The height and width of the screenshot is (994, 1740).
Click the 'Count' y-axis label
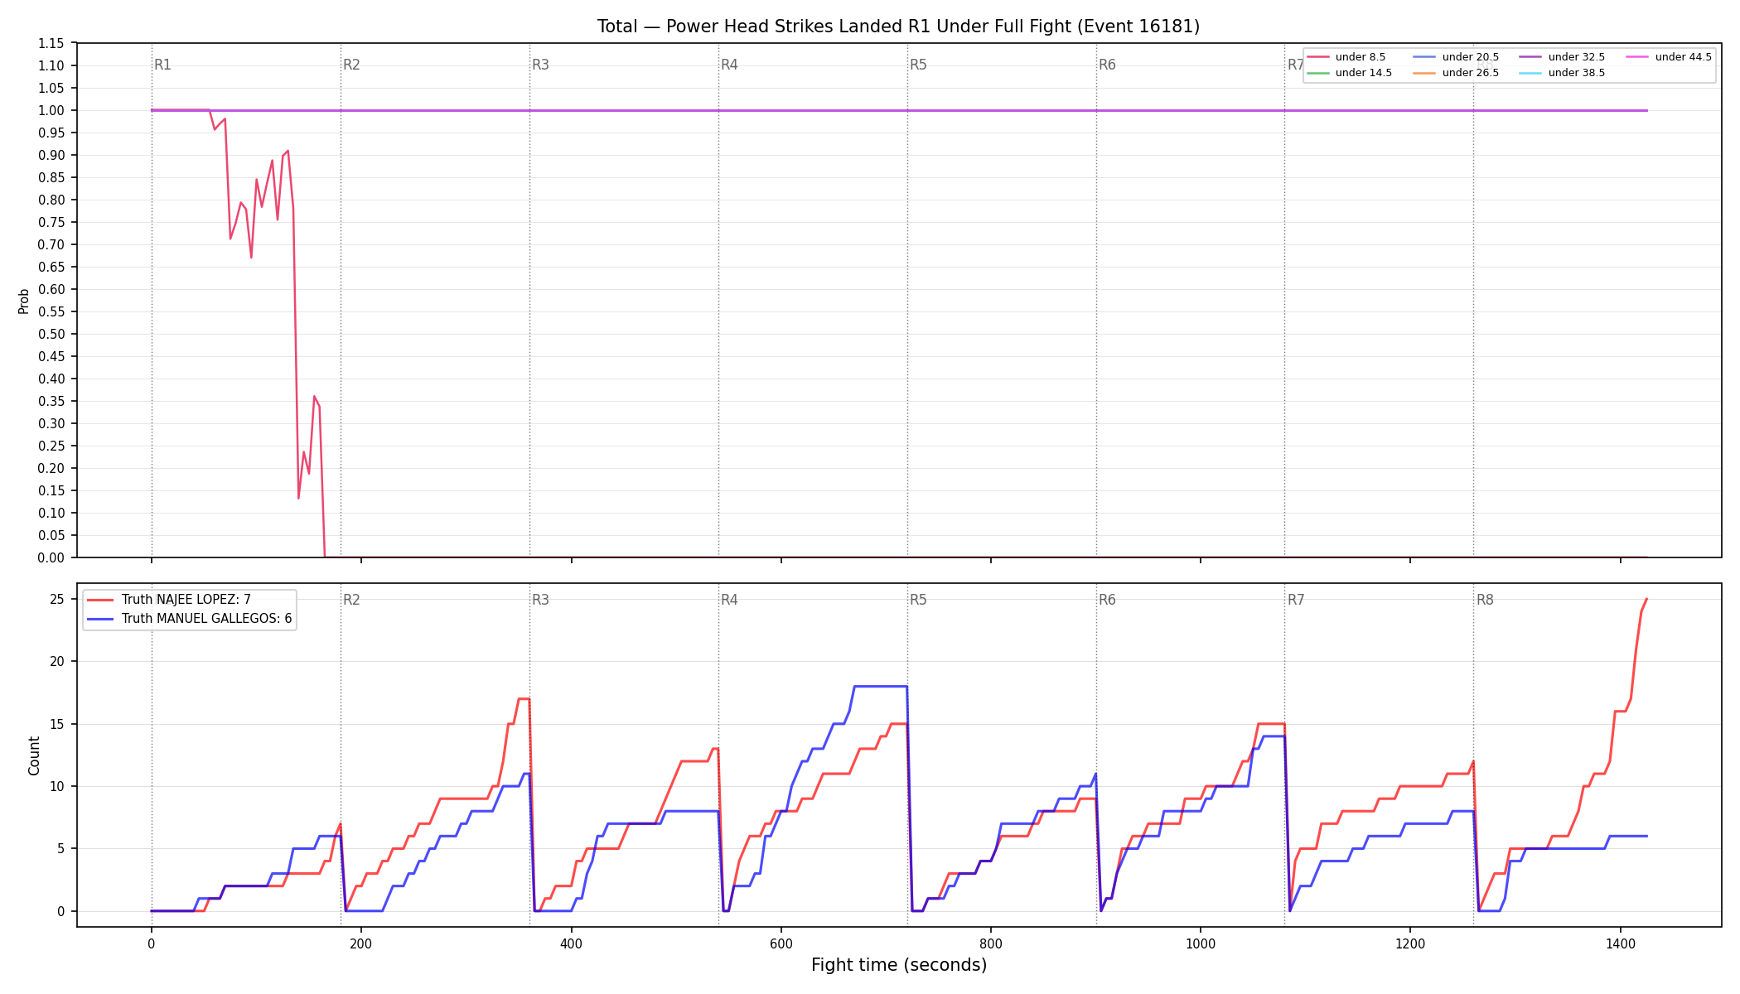[x=34, y=755]
